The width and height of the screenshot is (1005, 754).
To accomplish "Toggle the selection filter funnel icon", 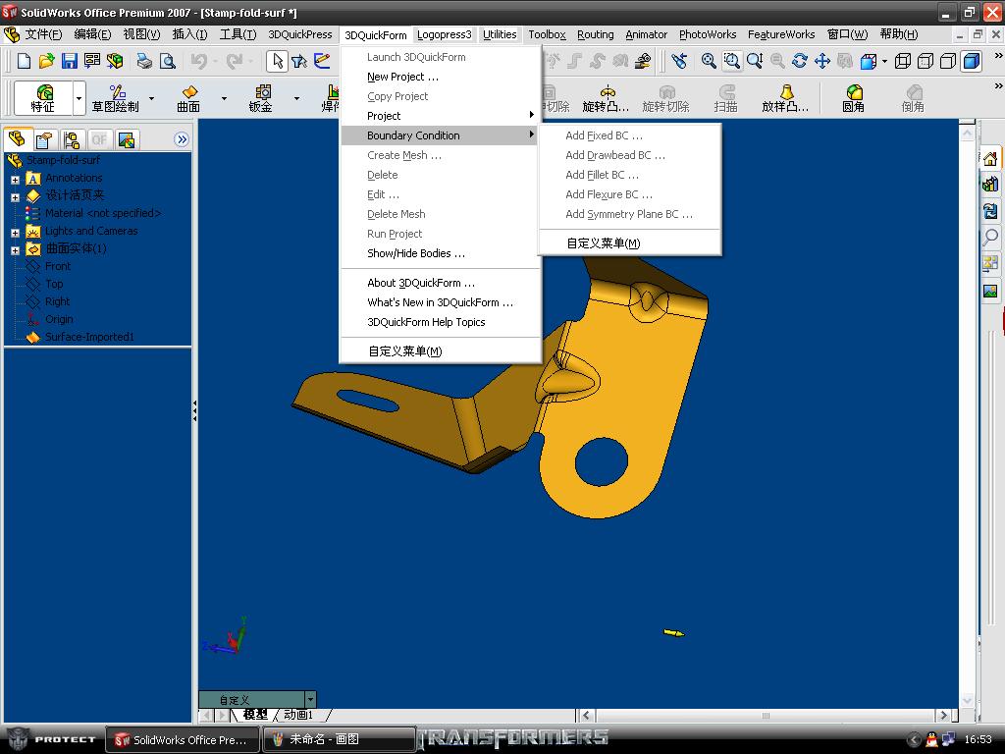I will [x=299, y=61].
